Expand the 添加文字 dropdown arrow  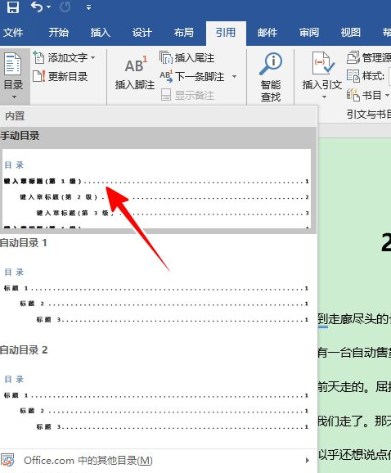click(x=93, y=57)
